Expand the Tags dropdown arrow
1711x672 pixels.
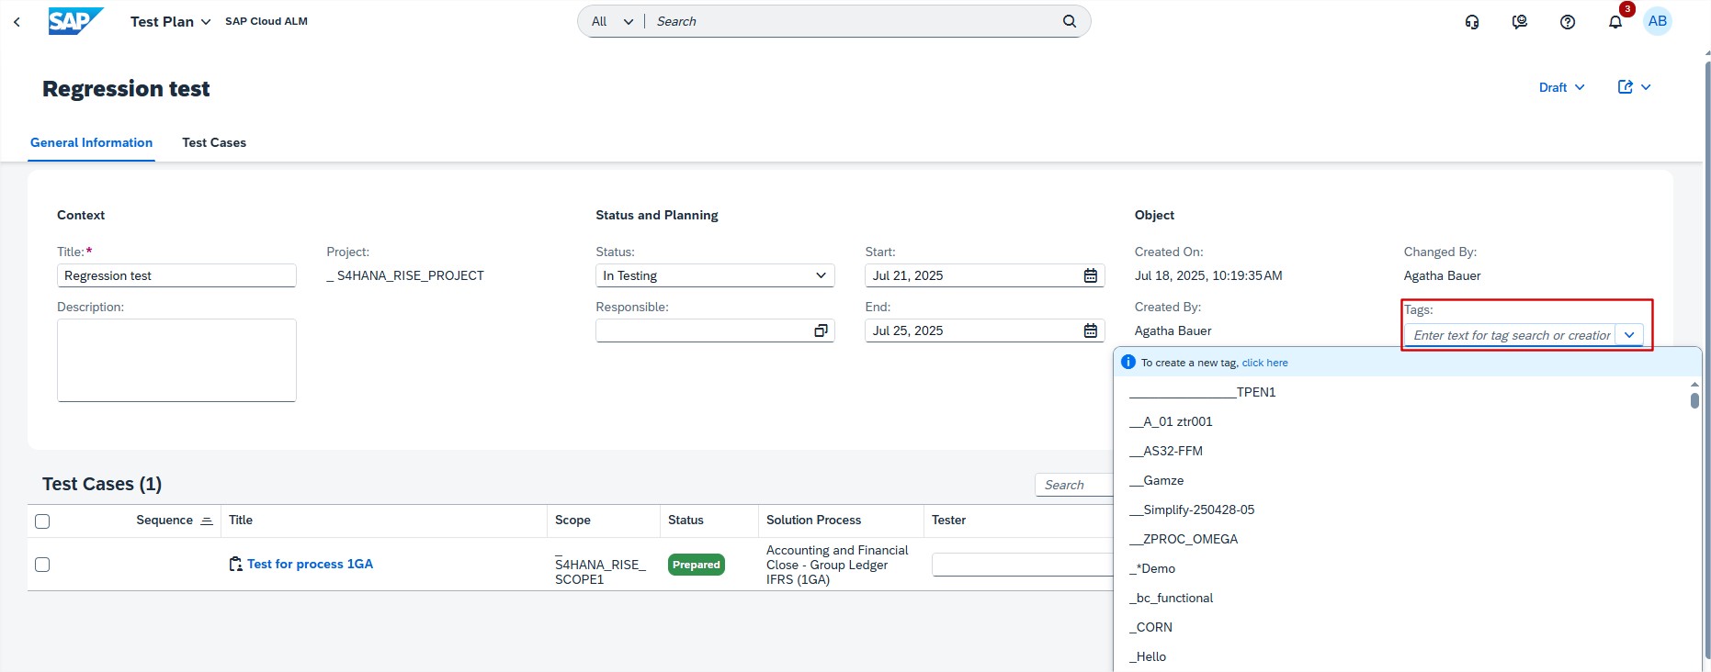click(1628, 335)
